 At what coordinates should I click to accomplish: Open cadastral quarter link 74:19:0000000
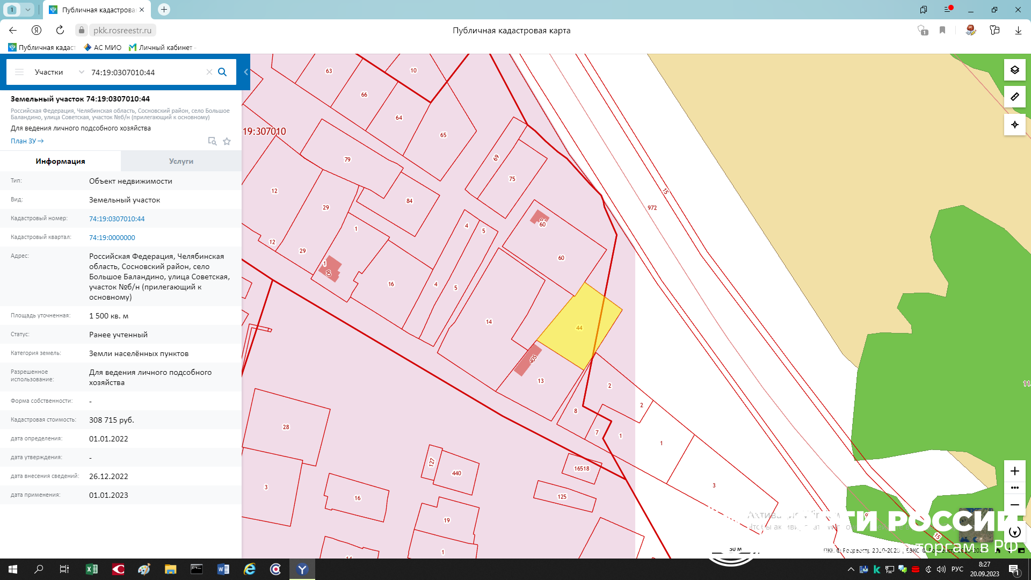tap(112, 237)
